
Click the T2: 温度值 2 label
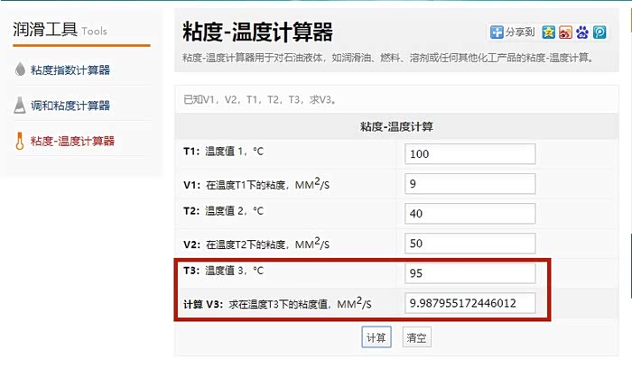click(223, 211)
